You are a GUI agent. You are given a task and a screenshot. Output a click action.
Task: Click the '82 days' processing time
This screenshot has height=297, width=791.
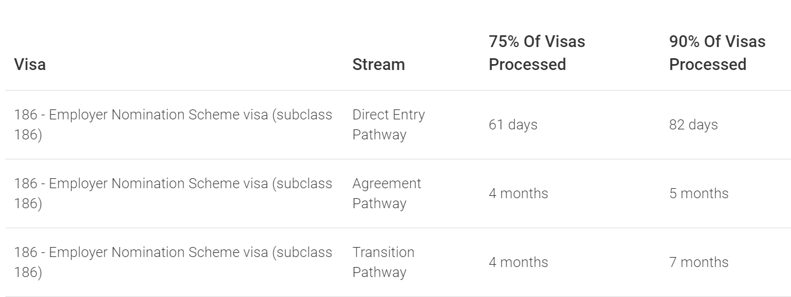tap(693, 125)
